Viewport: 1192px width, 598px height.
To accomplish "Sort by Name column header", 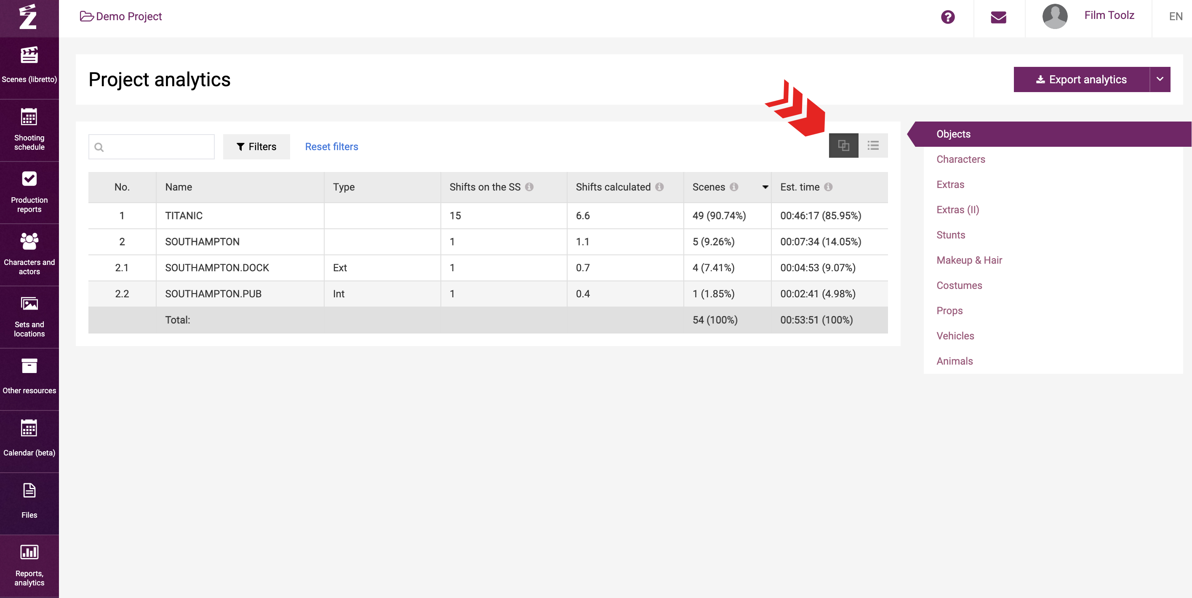I will (179, 187).
